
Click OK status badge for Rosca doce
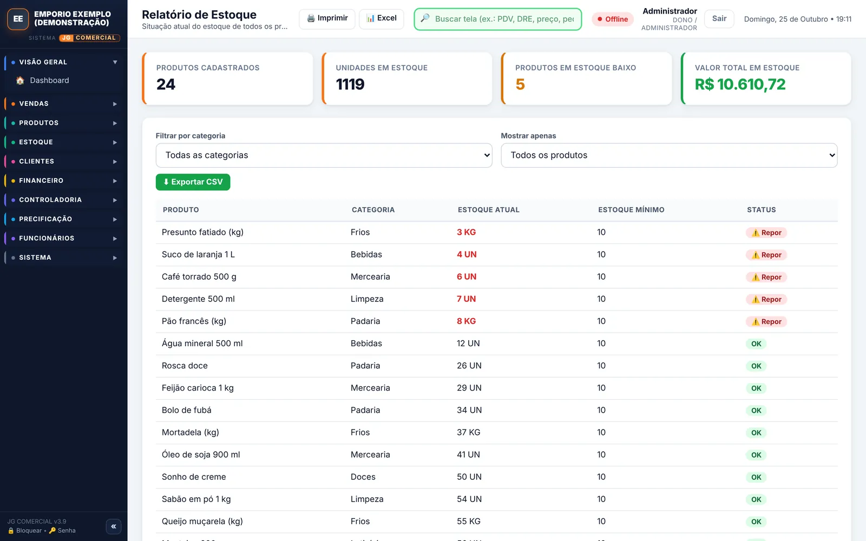pos(756,366)
